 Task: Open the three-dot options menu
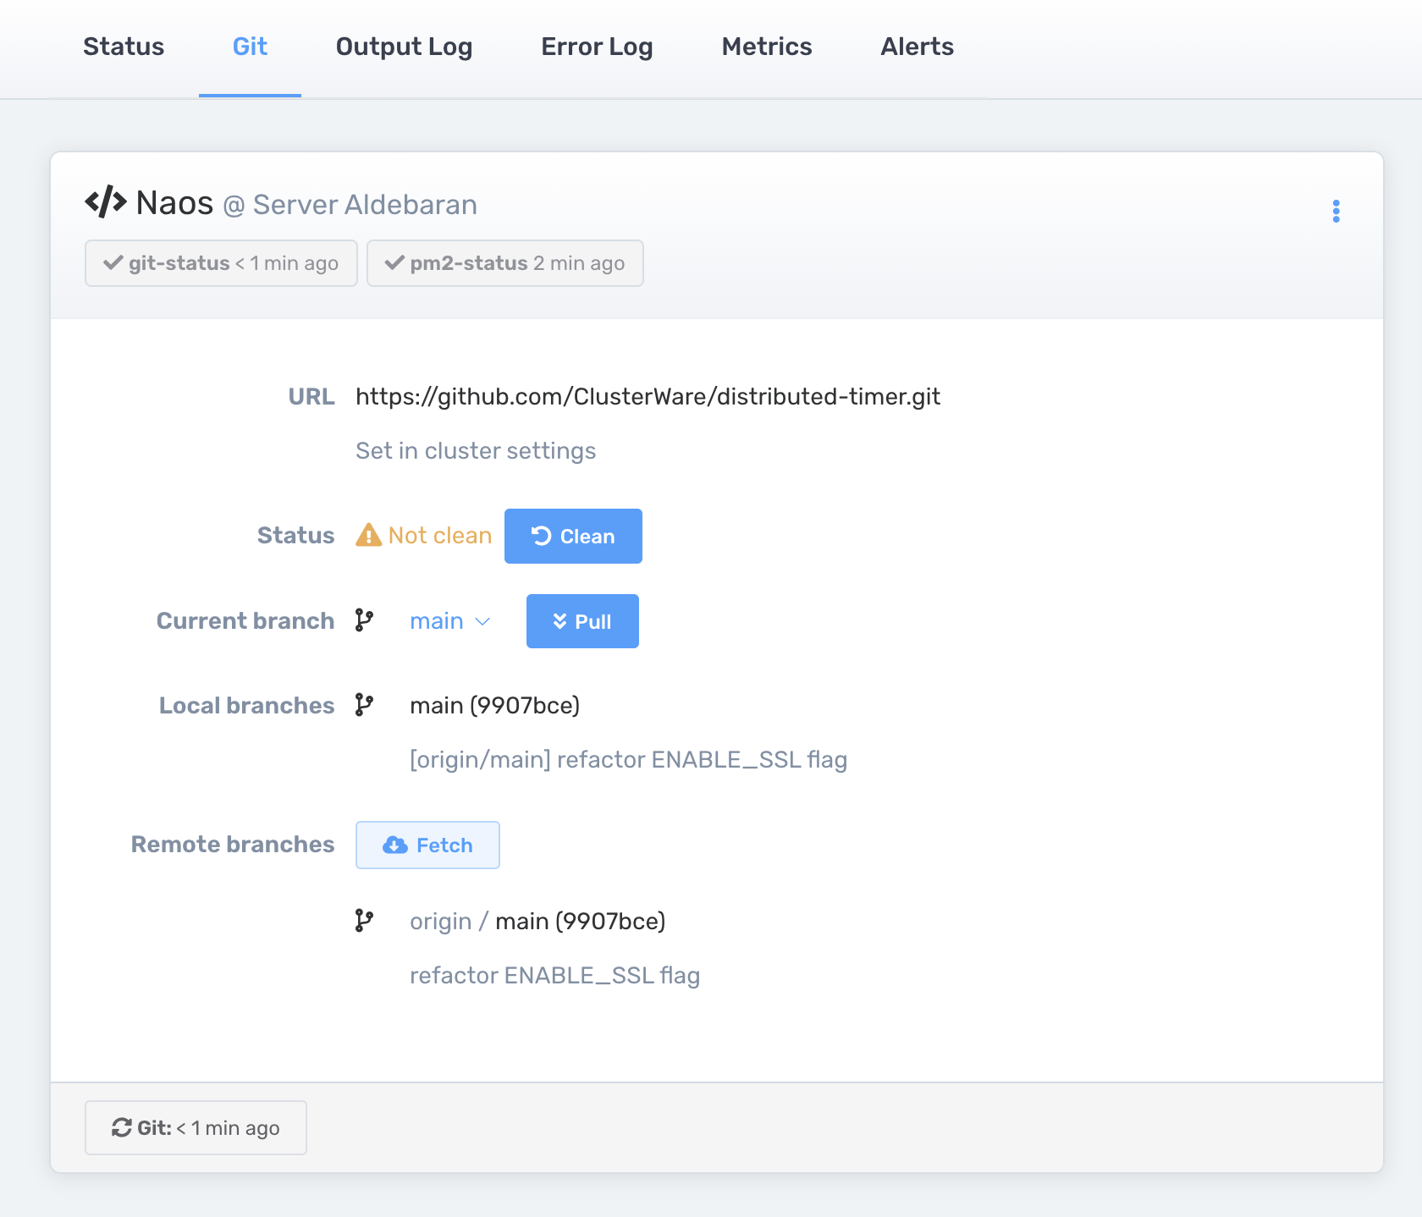point(1336,211)
